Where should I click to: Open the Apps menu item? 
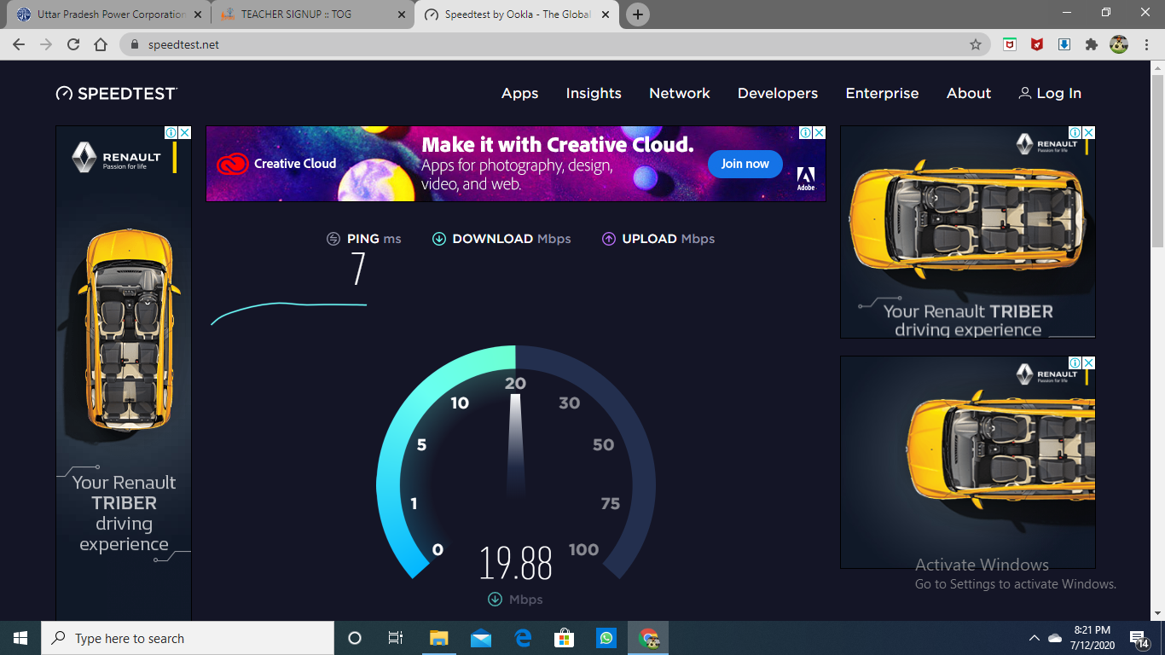point(519,94)
